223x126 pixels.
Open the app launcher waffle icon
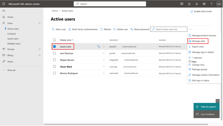coord(4,4)
